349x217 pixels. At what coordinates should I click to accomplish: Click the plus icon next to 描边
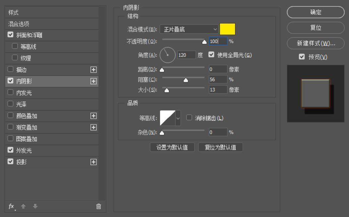point(93,69)
